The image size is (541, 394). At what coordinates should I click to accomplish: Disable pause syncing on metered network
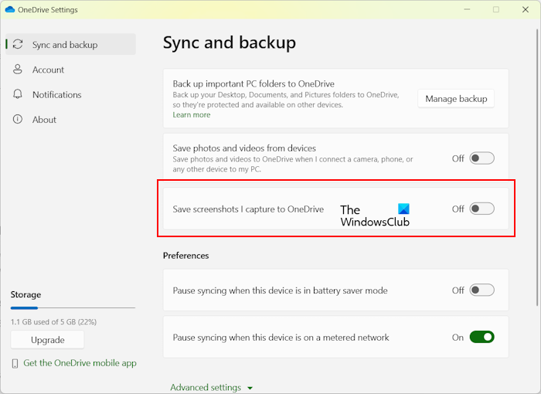coord(481,337)
